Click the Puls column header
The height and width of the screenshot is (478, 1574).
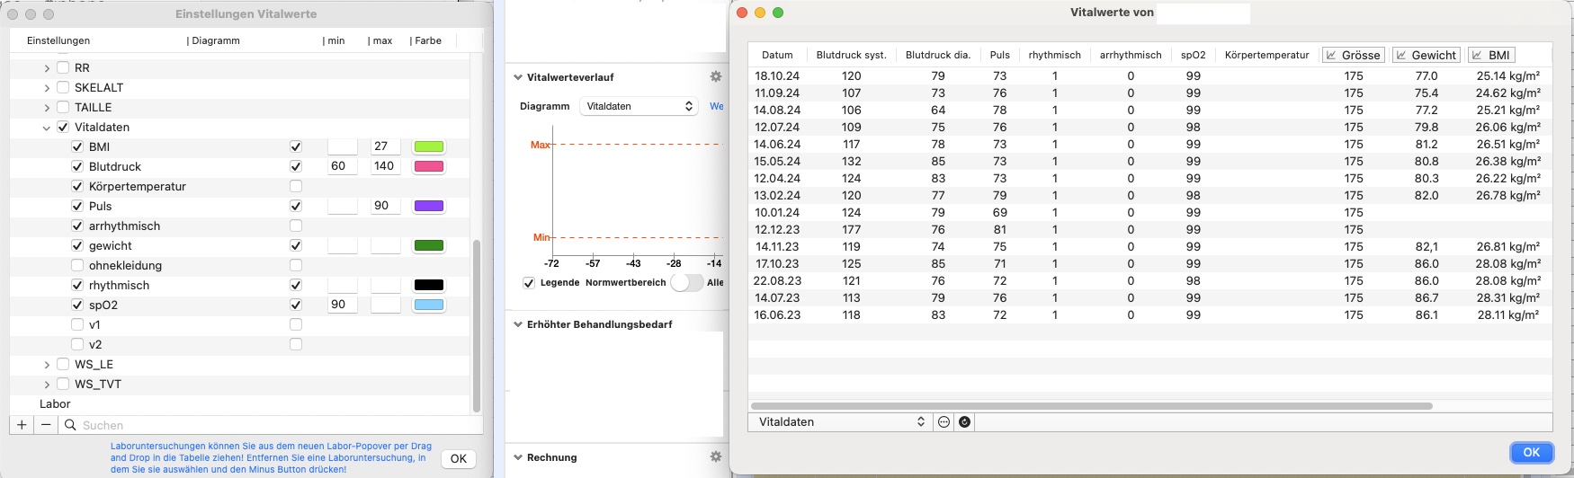(1000, 55)
